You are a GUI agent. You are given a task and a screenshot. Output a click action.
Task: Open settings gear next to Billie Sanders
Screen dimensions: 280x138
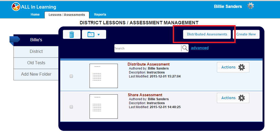pos(250,6)
